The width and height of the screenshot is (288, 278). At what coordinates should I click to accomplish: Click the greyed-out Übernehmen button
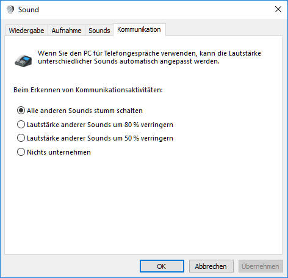point(261,266)
